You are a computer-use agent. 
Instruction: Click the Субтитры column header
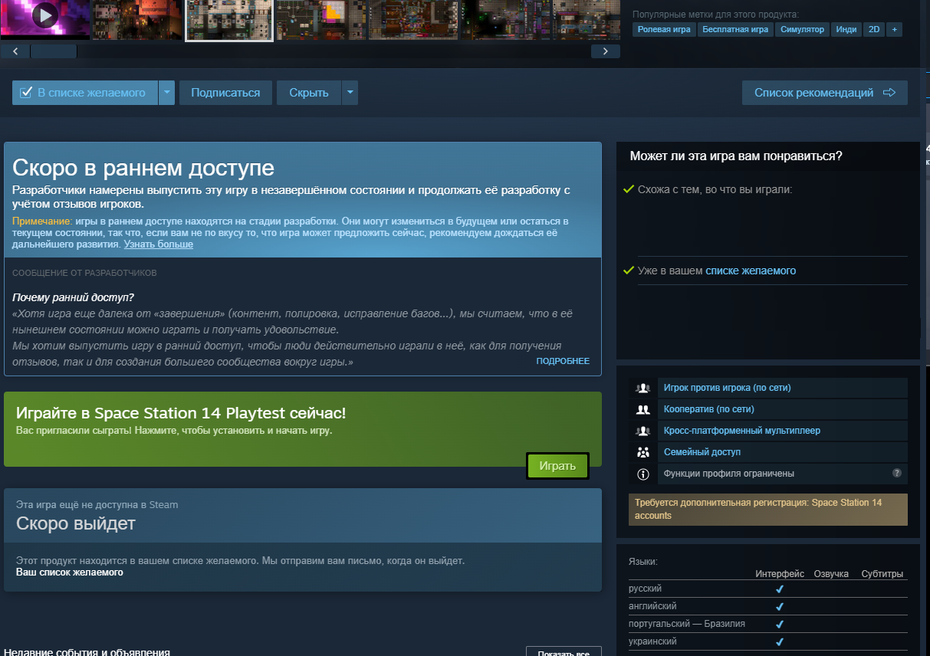point(882,574)
